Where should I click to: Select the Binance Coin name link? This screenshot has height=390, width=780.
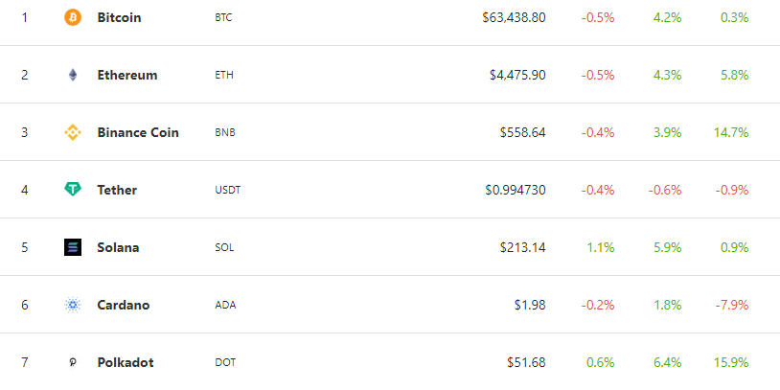click(138, 132)
